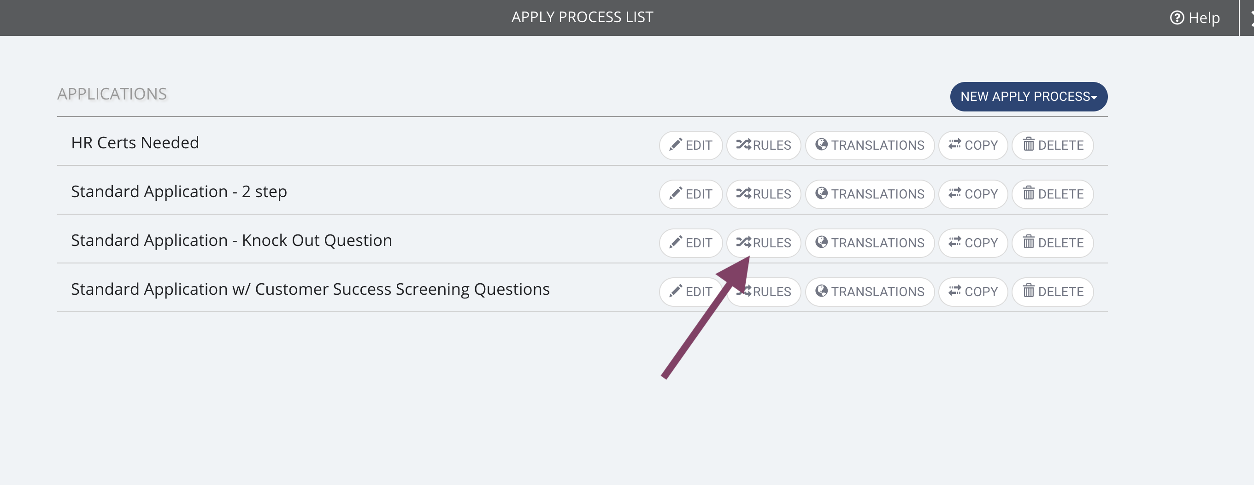This screenshot has height=485, width=1254.
Task: Delete Standard Application - 2 step
Action: pyautogui.click(x=1053, y=194)
